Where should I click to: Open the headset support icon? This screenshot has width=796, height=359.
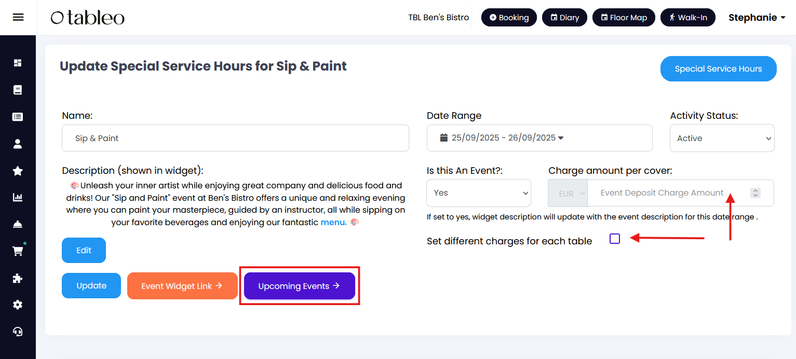[x=18, y=332]
